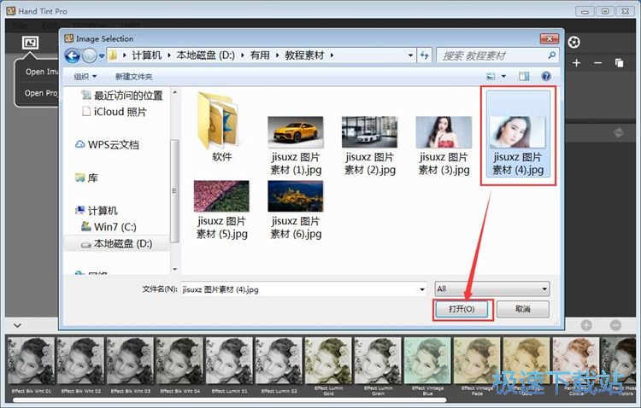Click the 文件名 input field
This screenshot has width=641, height=408.
click(x=303, y=289)
